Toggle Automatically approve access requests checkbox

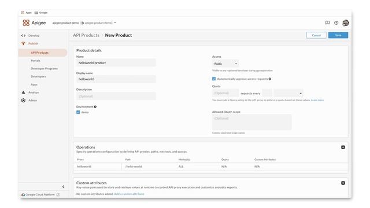(214, 79)
